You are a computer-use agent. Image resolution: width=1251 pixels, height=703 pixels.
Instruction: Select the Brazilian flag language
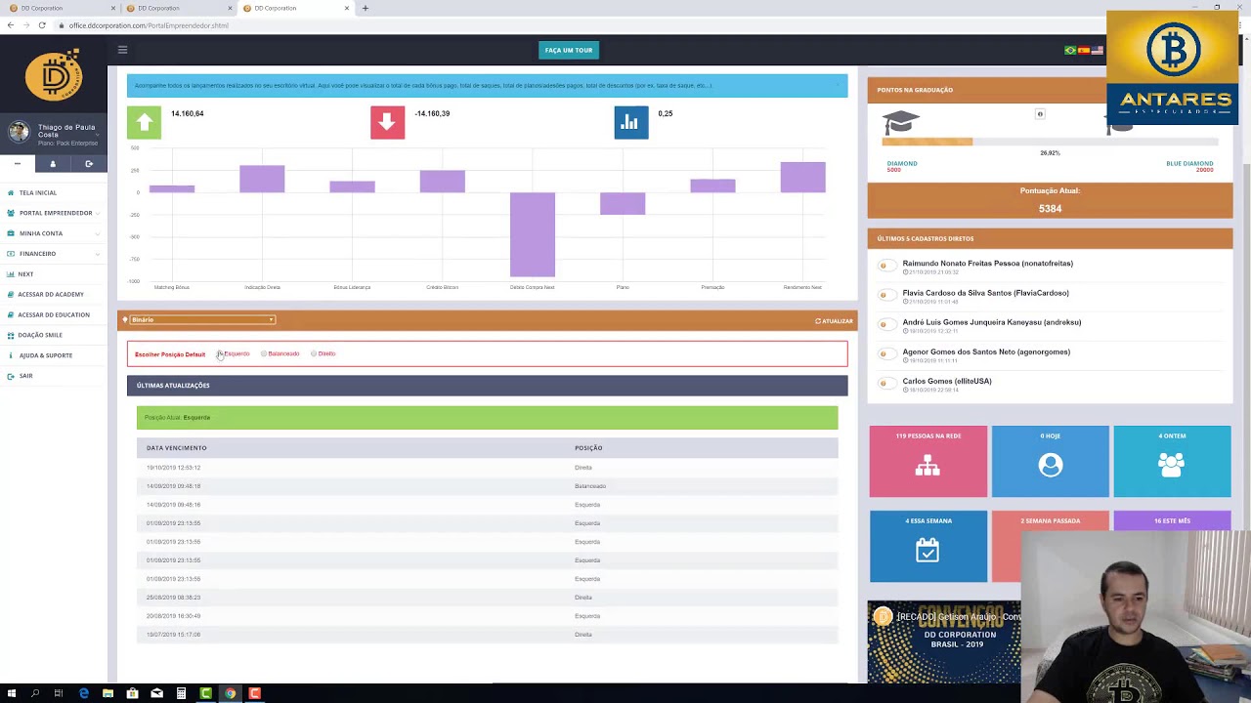1070,50
